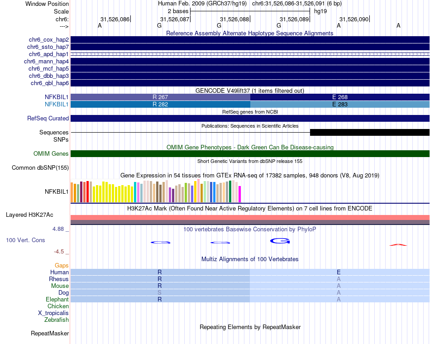This screenshot has height=344, width=430.
Task: Open the H3K27Ac Mark track title
Action: pos(249,209)
